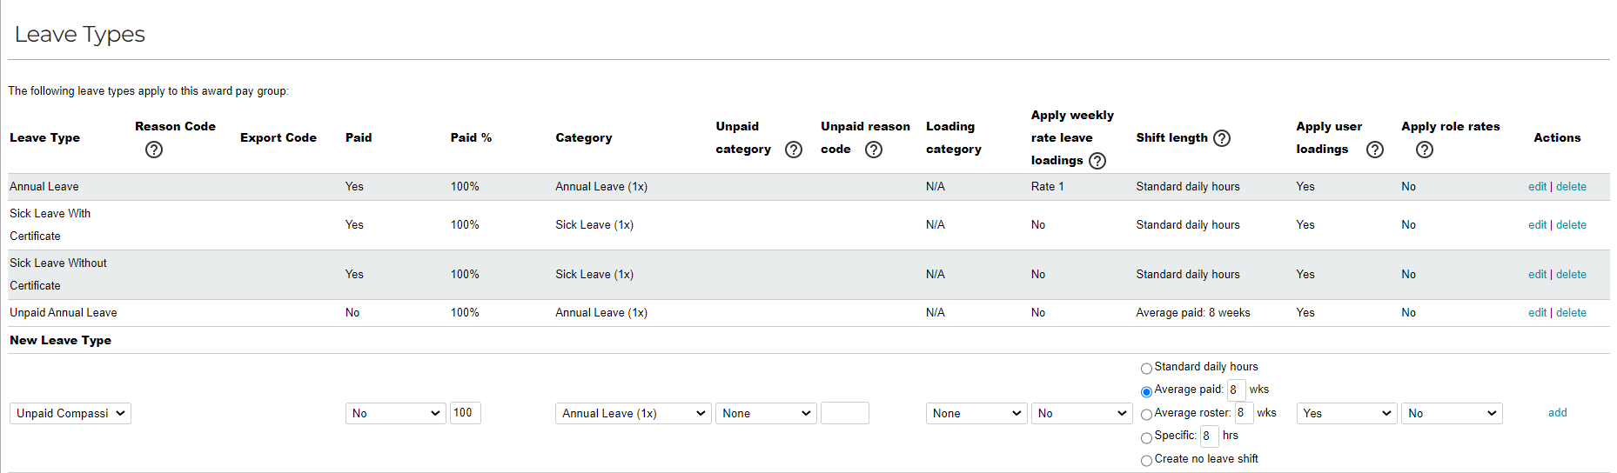Delete Sick Leave With Certificate row
1617x473 pixels.
(1571, 225)
